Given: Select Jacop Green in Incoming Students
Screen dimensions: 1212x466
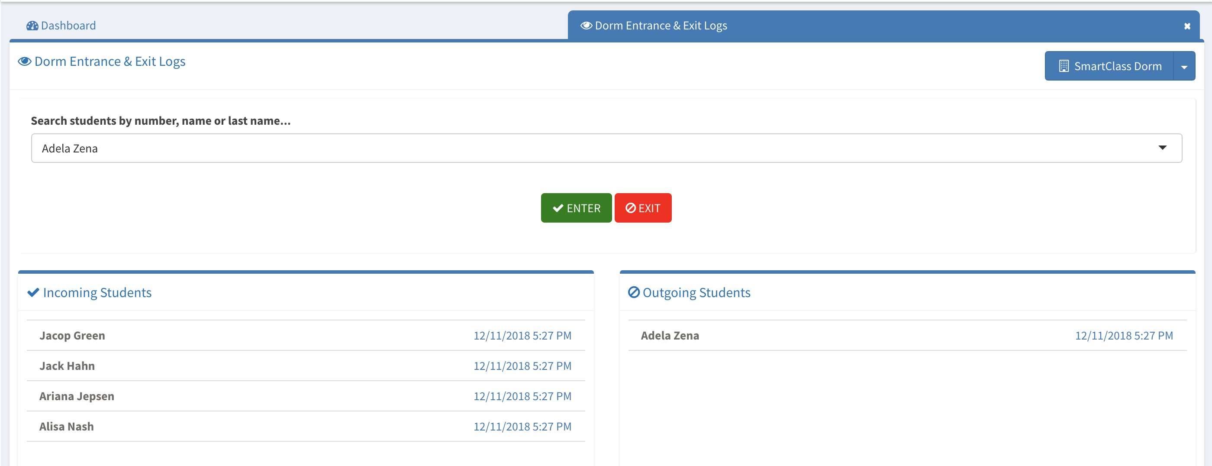Looking at the screenshot, I should point(72,336).
